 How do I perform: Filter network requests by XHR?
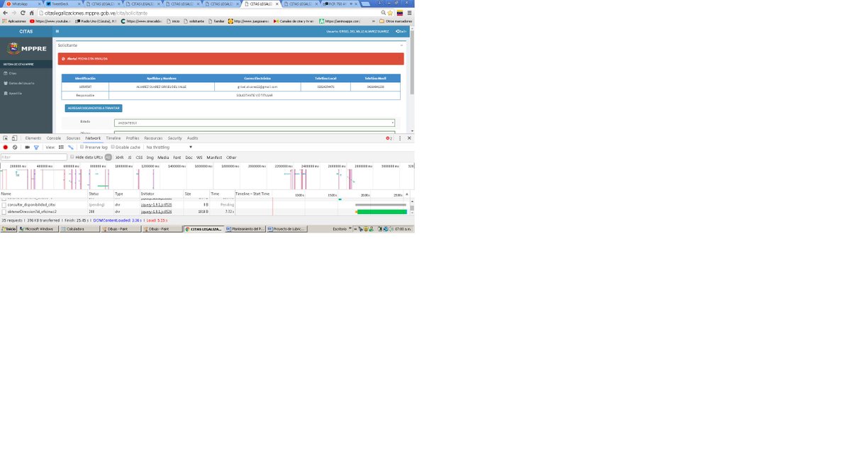119,157
